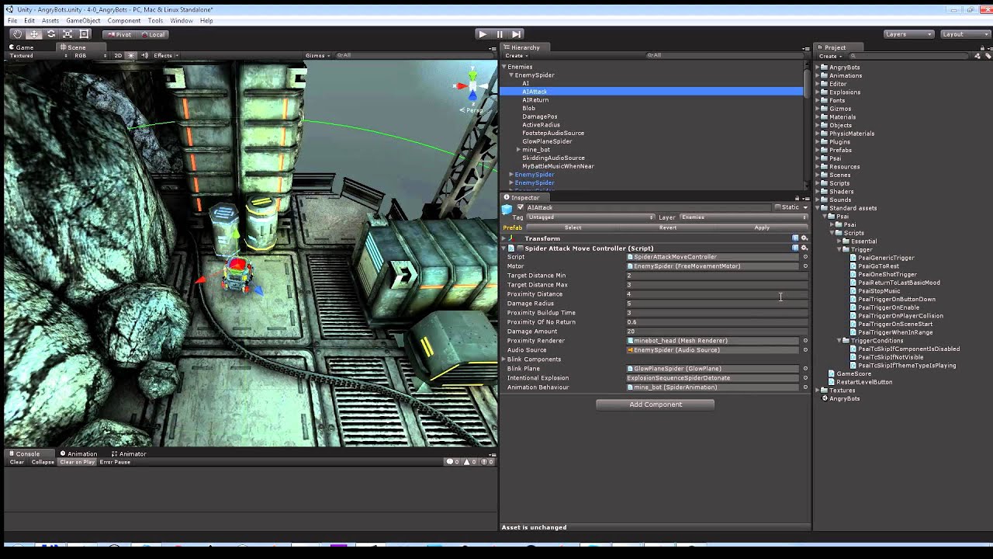Toggle 2D scene view mode
This screenshot has height=559, width=993.
[118, 56]
